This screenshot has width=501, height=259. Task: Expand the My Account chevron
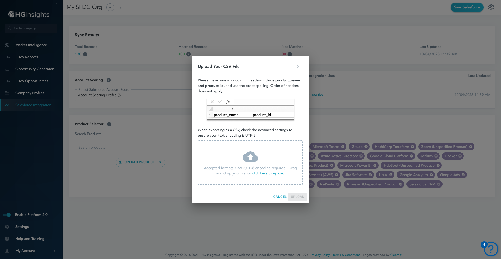[54, 251]
